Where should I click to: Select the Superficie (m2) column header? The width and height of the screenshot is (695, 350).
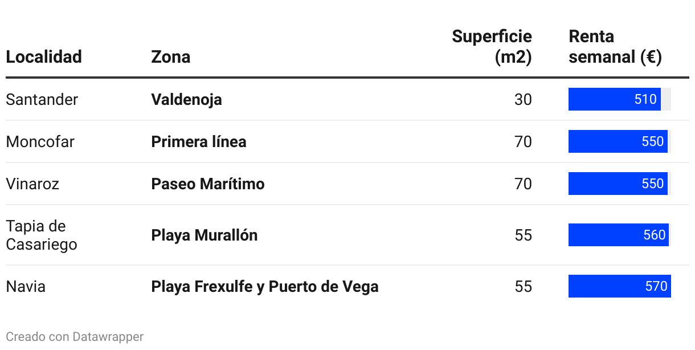tap(492, 47)
